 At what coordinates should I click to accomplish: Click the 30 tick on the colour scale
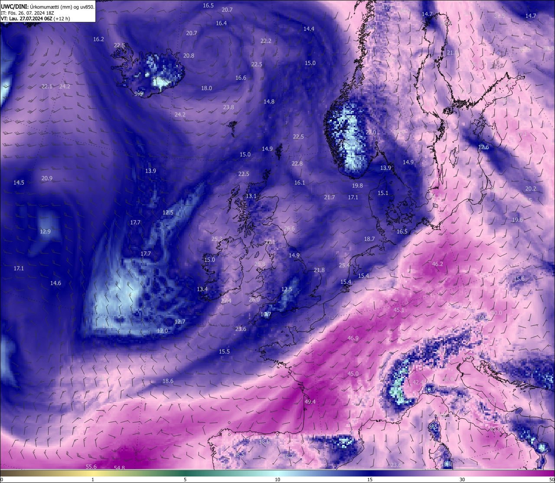pos(462,480)
